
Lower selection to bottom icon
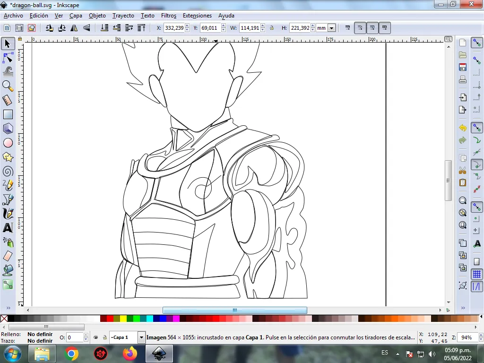(x=104, y=28)
